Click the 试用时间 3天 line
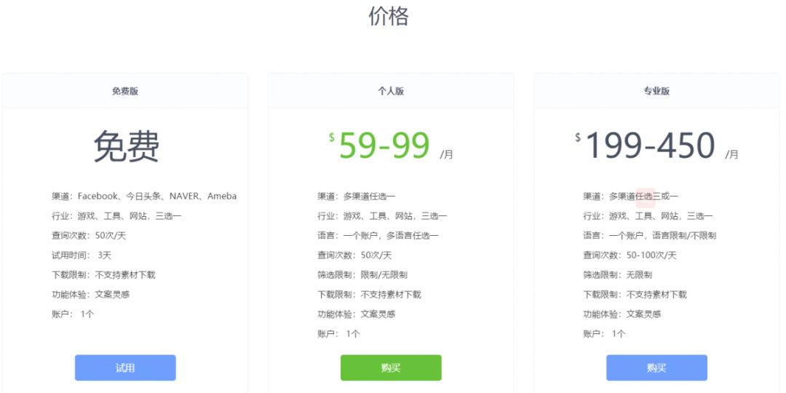This screenshot has width=786, height=393. 82,255
